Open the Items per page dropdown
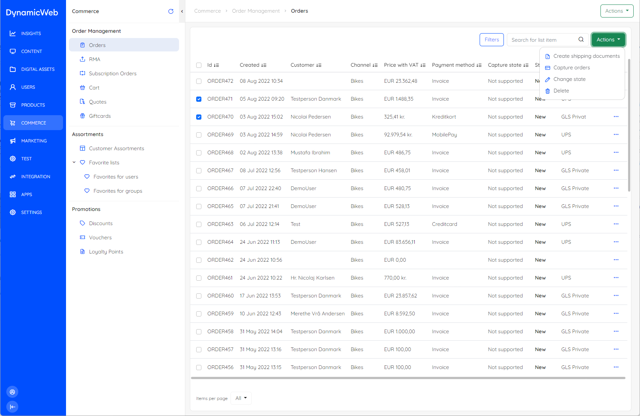Viewport: 640px width, 416px height. tap(241, 398)
